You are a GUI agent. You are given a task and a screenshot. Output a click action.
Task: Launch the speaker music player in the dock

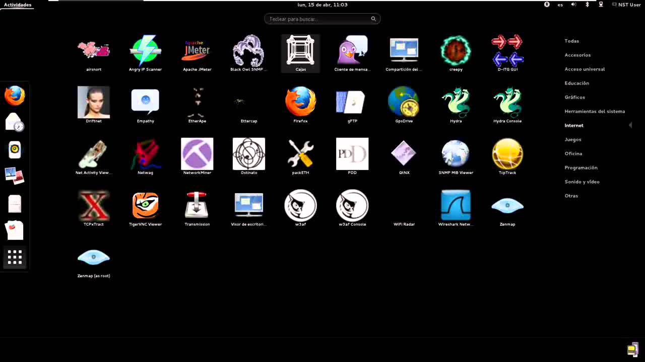[15, 150]
